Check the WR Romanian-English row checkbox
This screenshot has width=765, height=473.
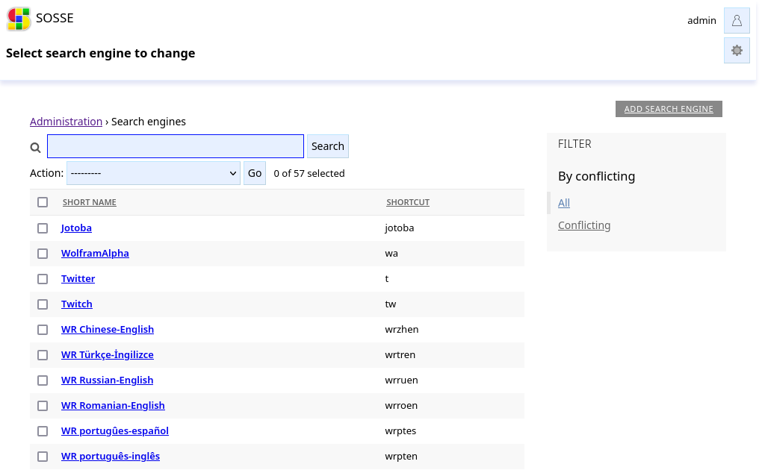(43, 406)
